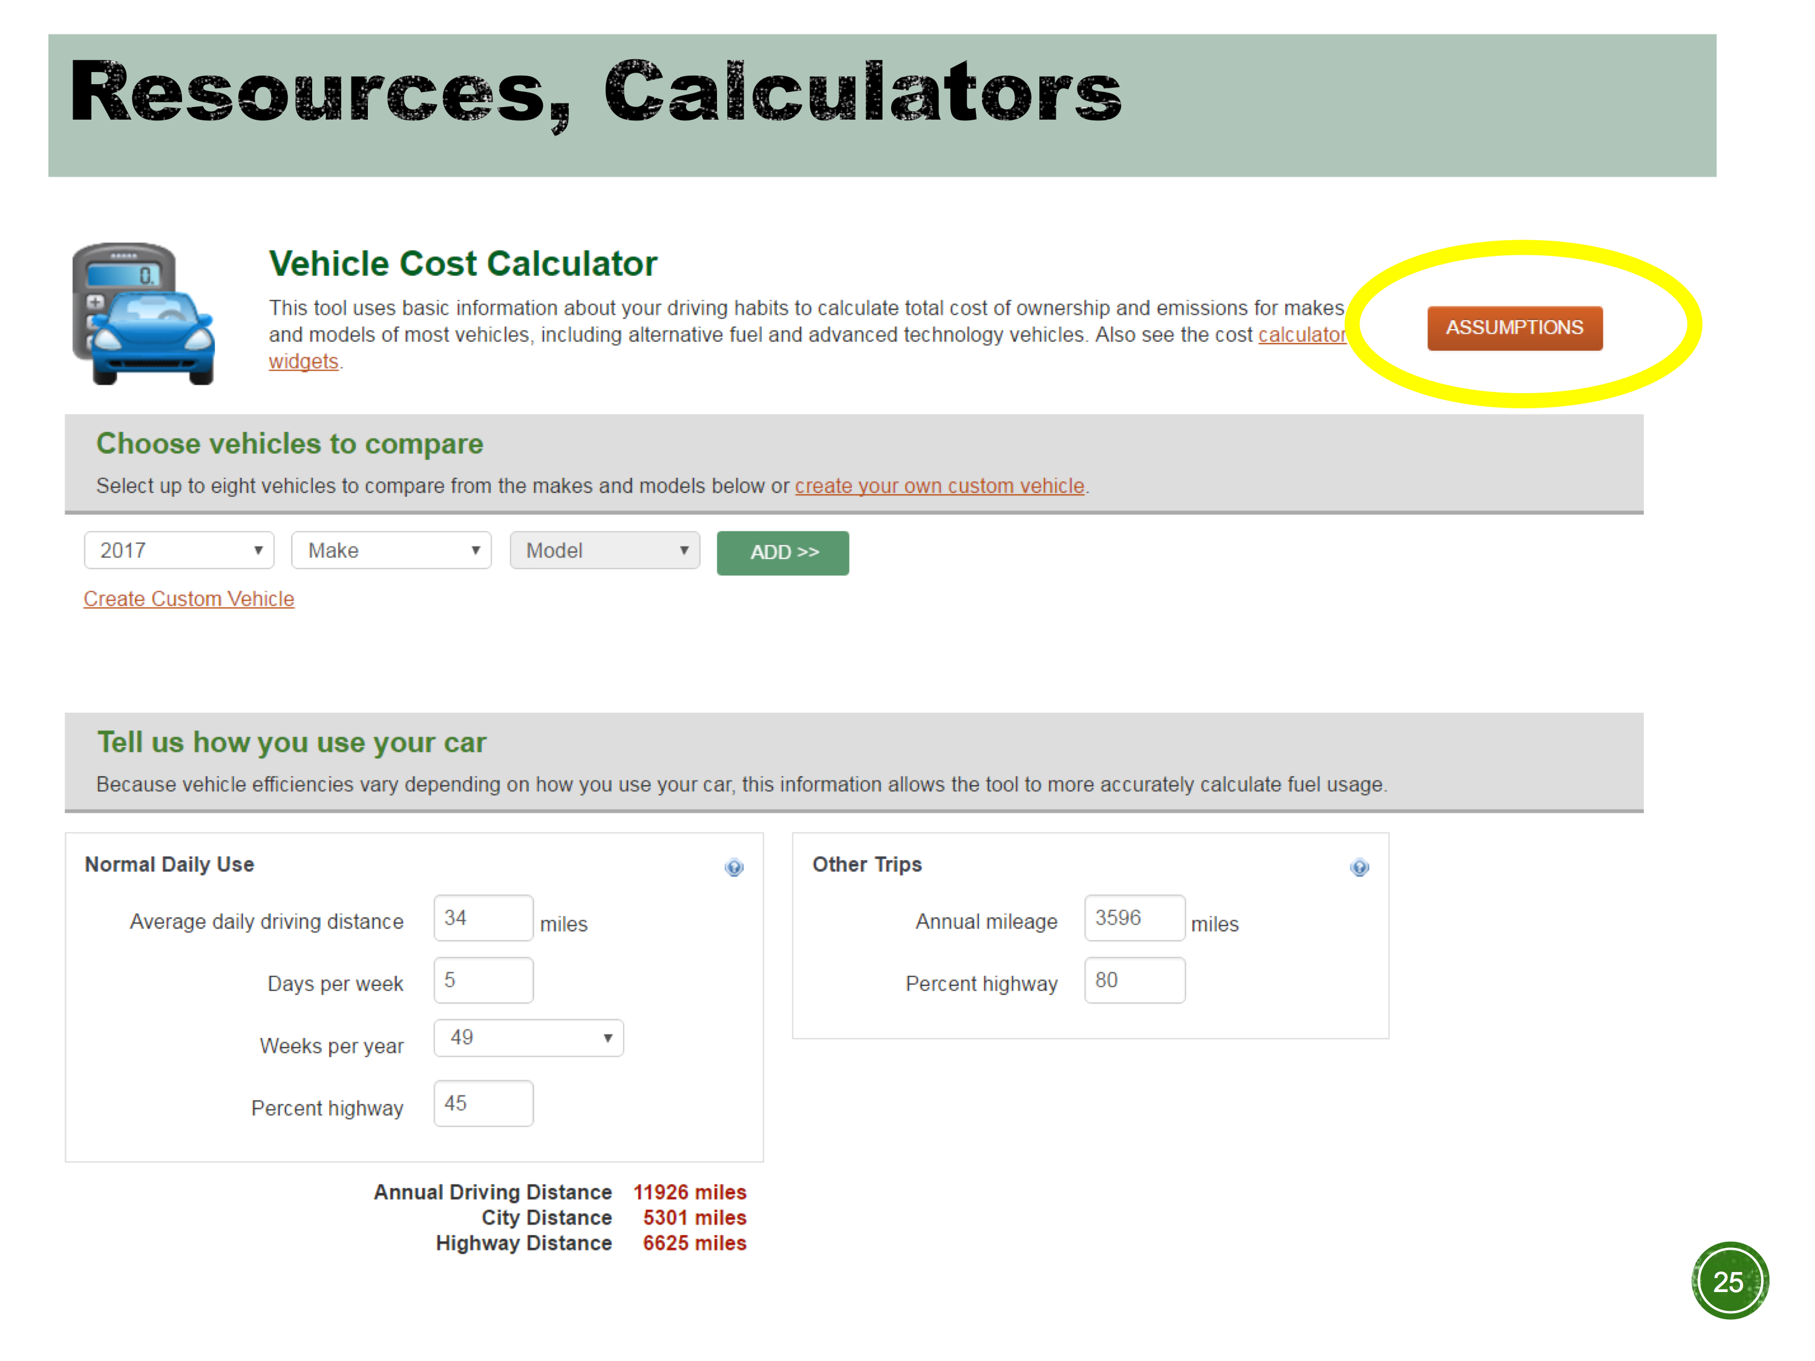Open create your own custom vehicle link

click(939, 486)
